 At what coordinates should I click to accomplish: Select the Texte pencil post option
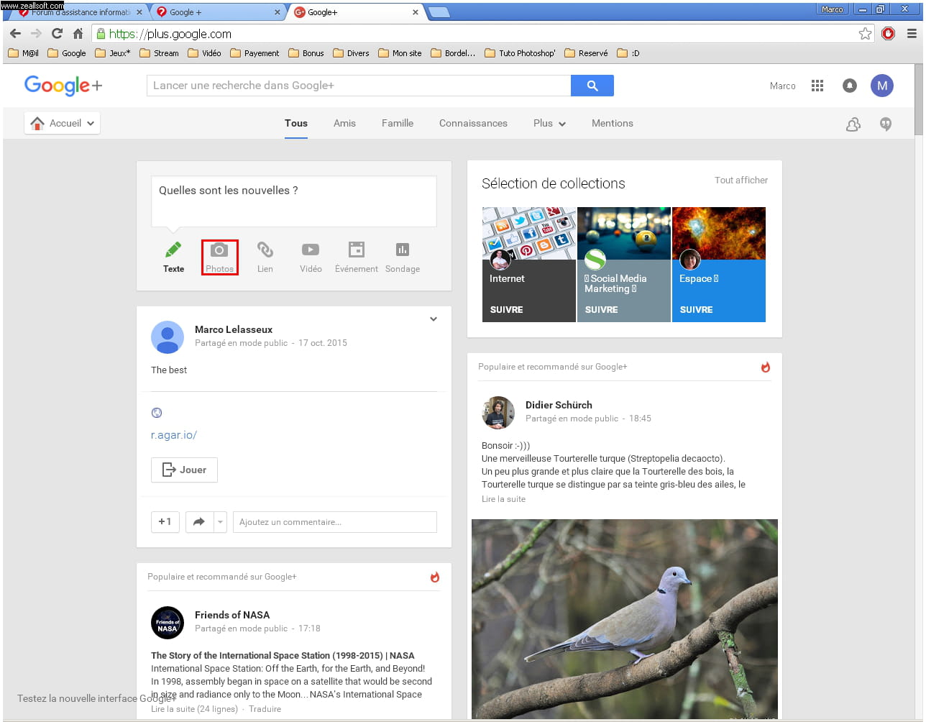click(x=173, y=257)
